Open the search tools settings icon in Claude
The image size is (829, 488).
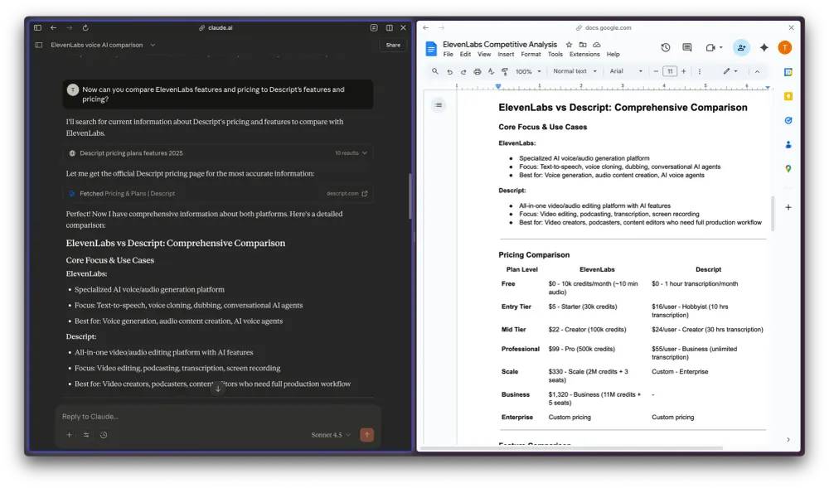86,435
